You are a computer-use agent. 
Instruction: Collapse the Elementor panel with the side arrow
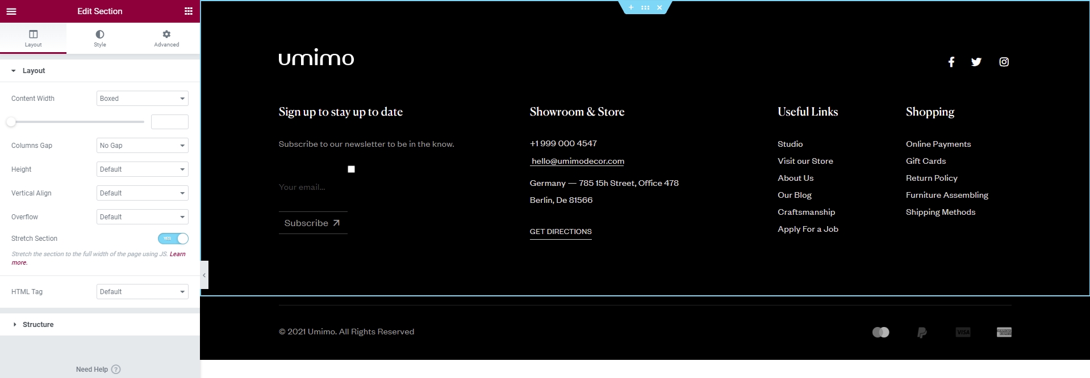(x=204, y=275)
